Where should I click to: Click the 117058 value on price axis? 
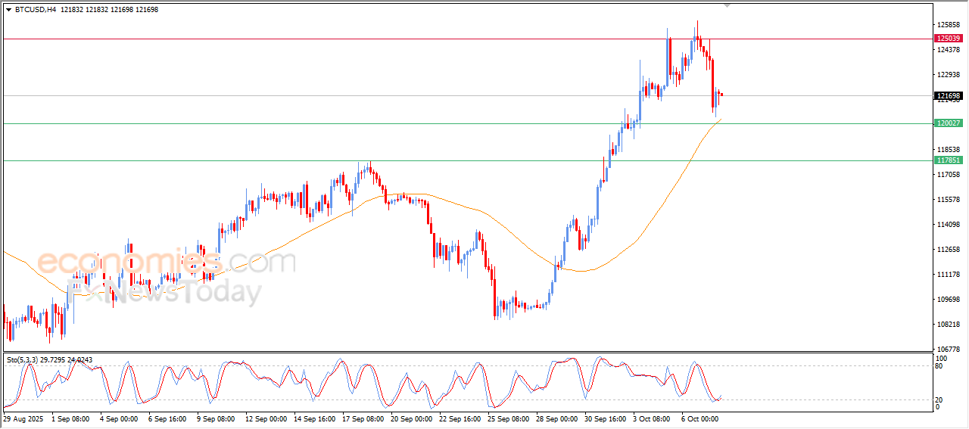pyautogui.click(x=949, y=175)
